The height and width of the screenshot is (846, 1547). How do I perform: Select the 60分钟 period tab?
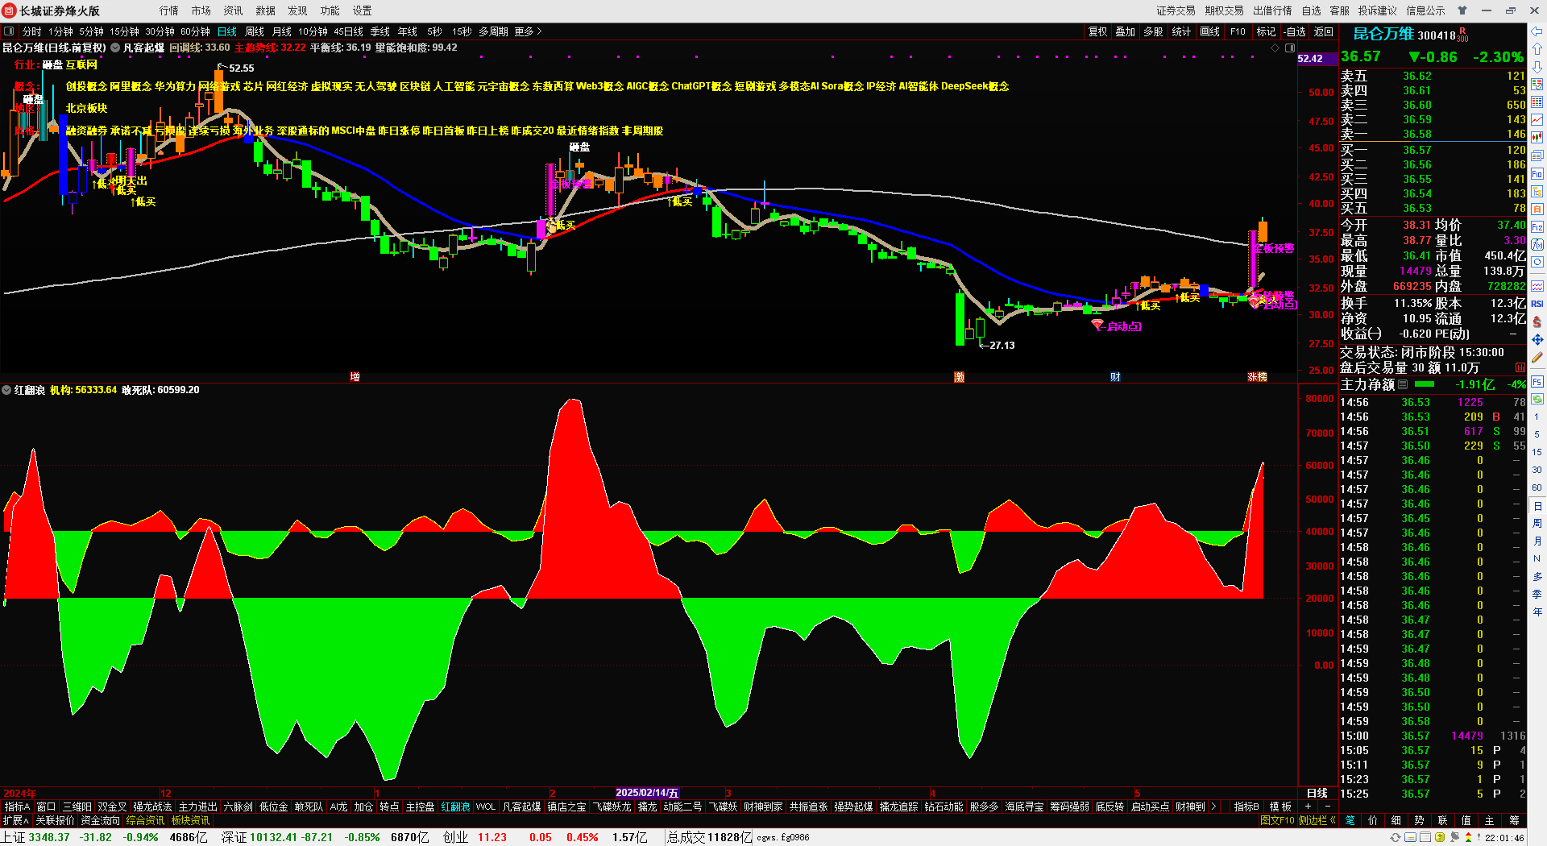pos(195,31)
